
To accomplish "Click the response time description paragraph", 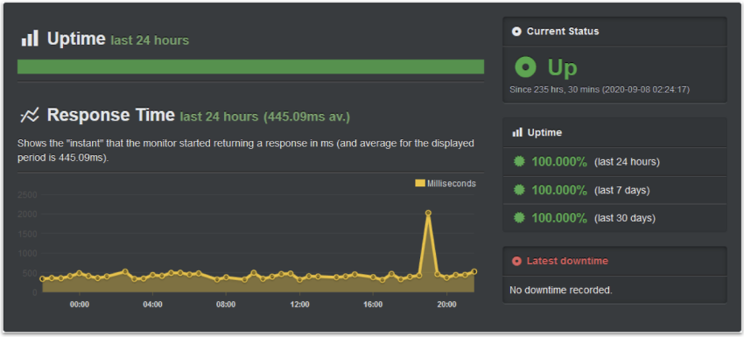I will pos(246,151).
